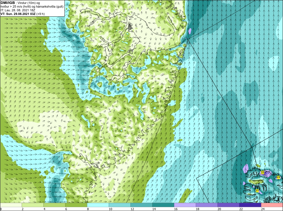This screenshot has width=283, height=211.
Task: Click the legend scale number '8'
Action: 88,209
